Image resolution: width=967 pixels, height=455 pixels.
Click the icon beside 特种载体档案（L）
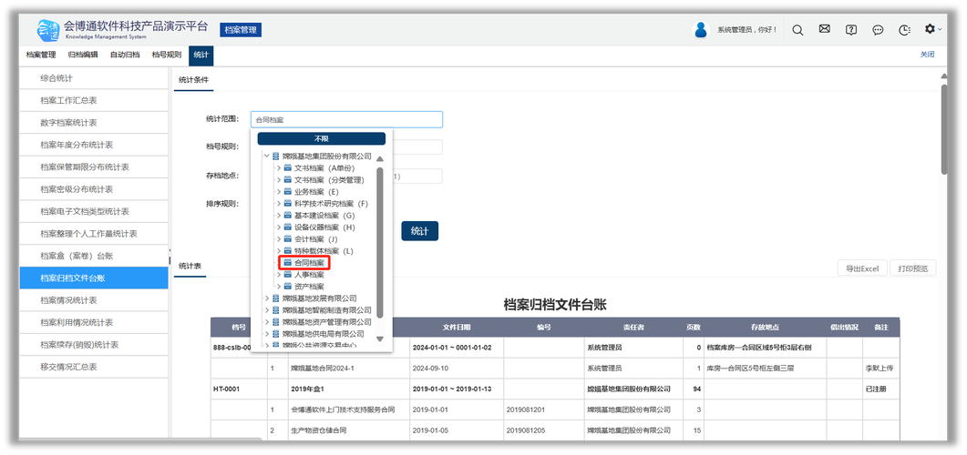click(x=287, y=251)
